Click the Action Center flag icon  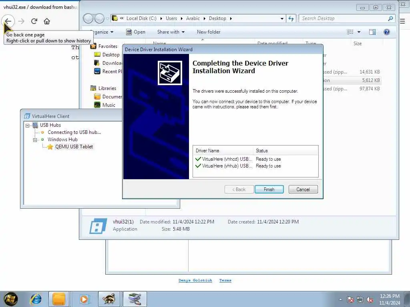(350, 300)
